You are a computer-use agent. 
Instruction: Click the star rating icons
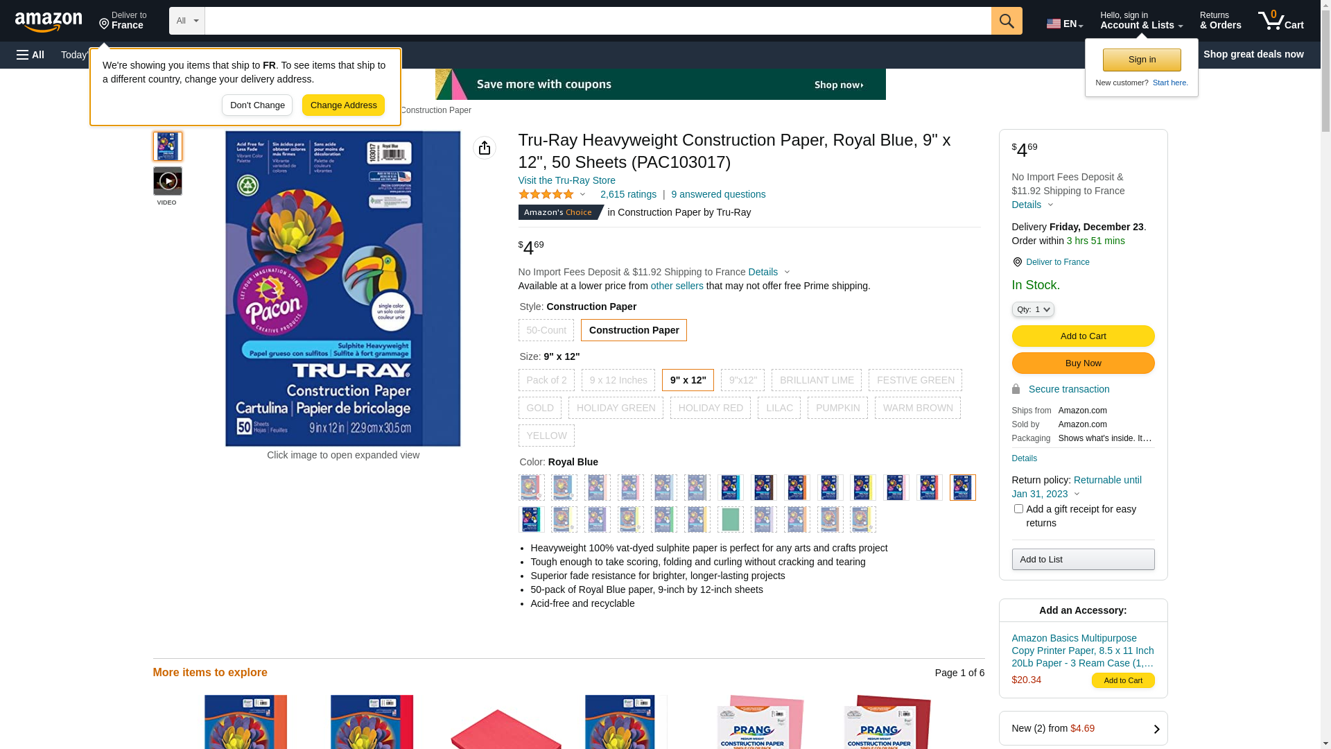pos(546,195)
